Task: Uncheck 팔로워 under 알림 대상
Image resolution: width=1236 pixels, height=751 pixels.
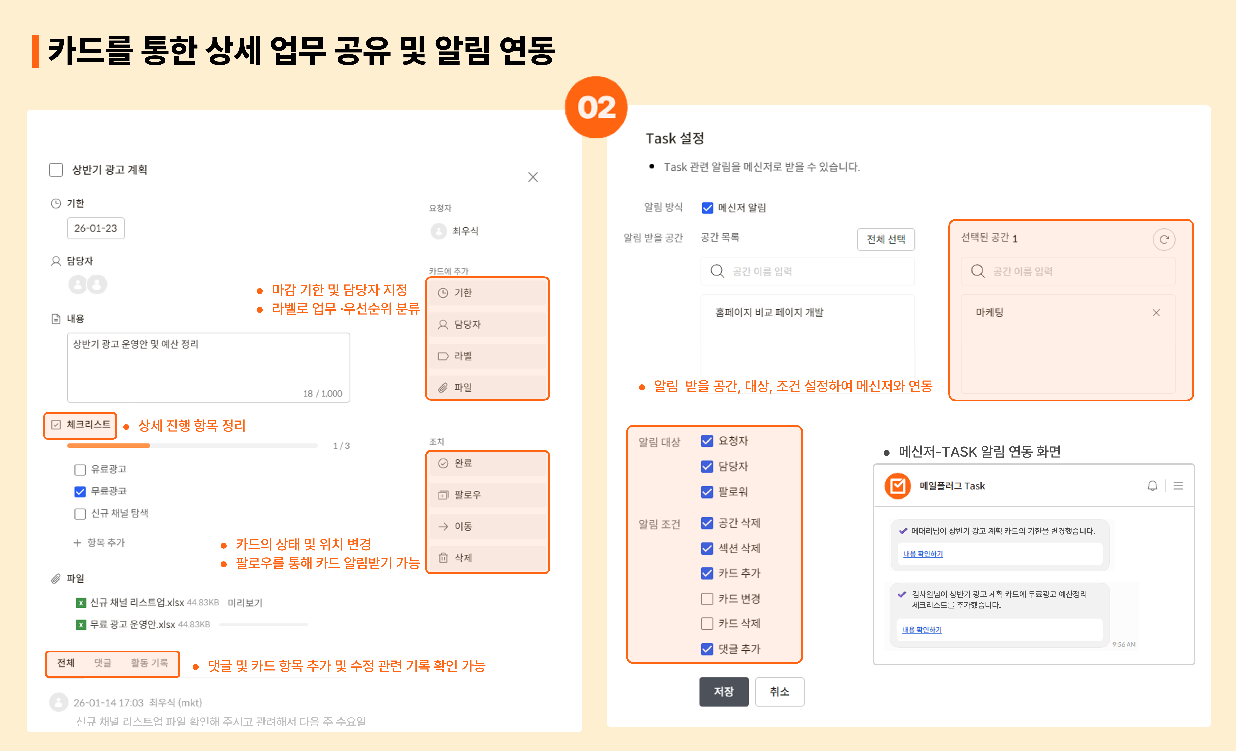Action: coord(707,492)
